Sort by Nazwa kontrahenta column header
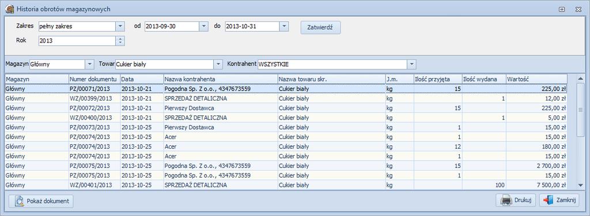 [x=221, y=79]
